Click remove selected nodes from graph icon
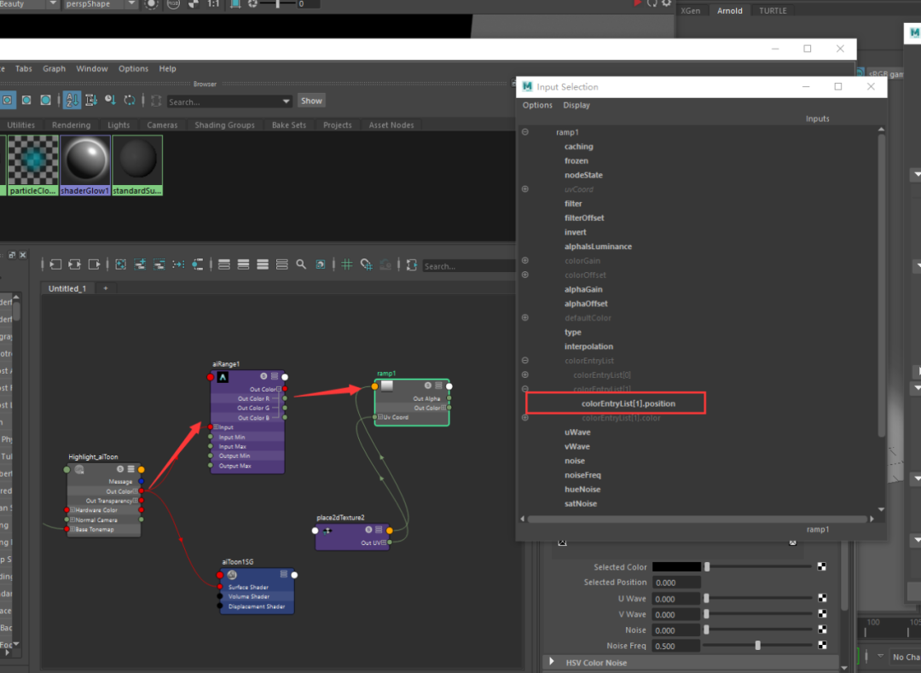The image size is (921, 673). click(x=159, y=265)
